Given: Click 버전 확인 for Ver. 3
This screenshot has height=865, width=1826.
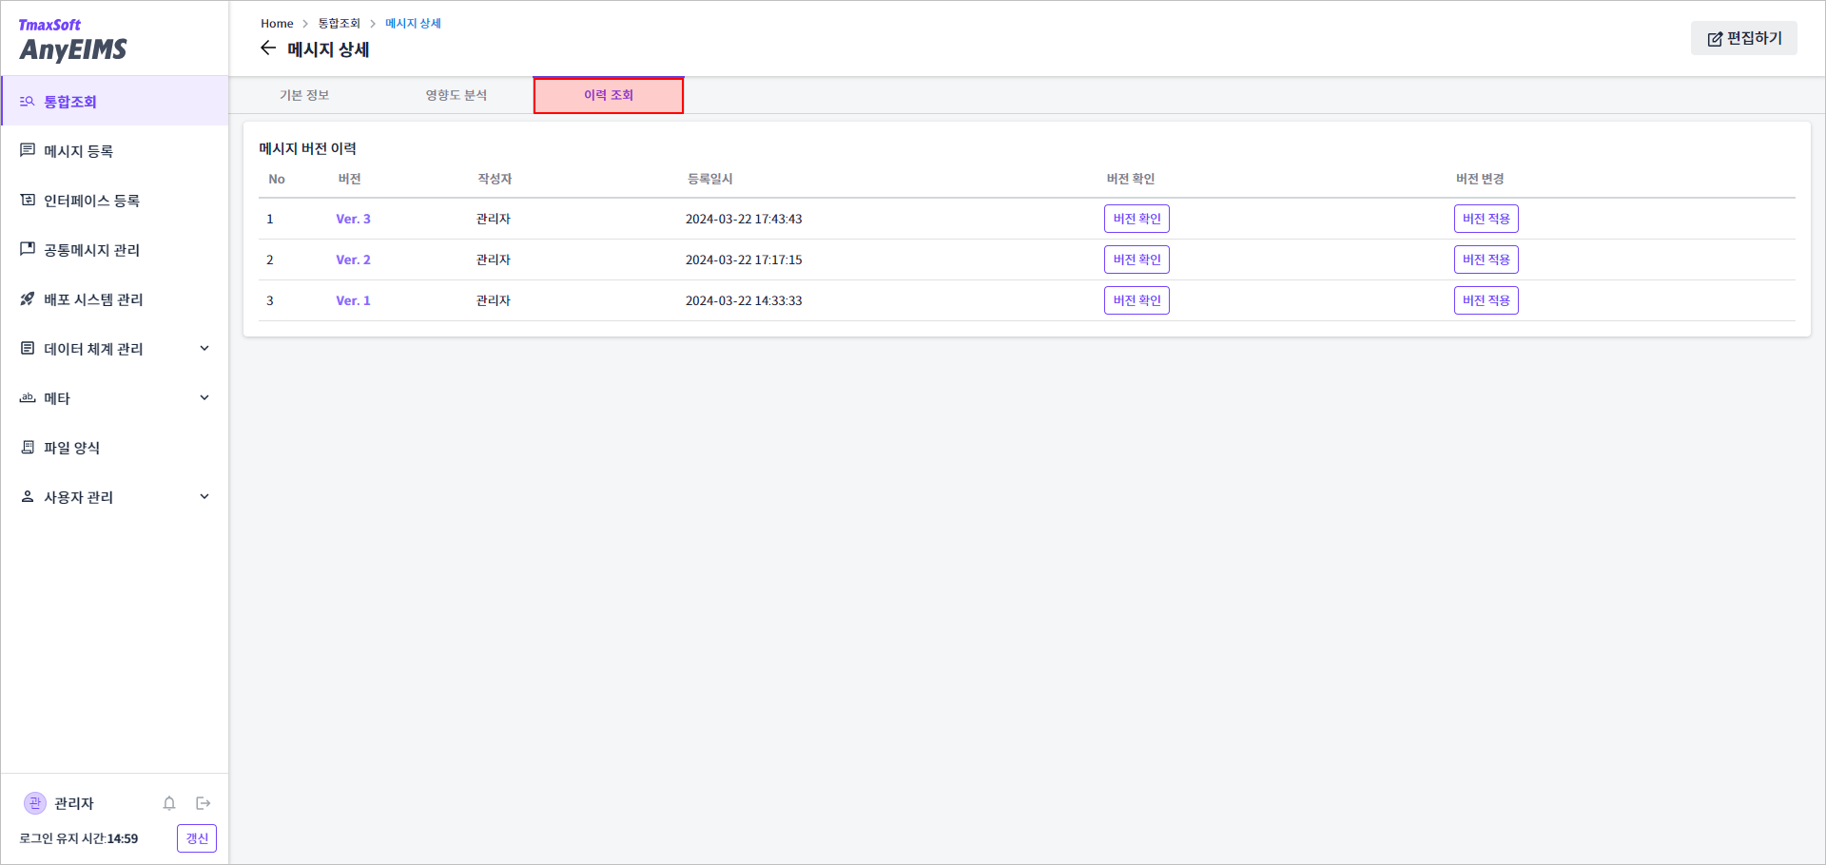Looking at the screenshot, I should [1136, 219].
